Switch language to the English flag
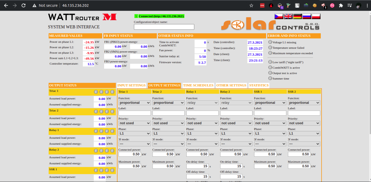 point(288,16)
